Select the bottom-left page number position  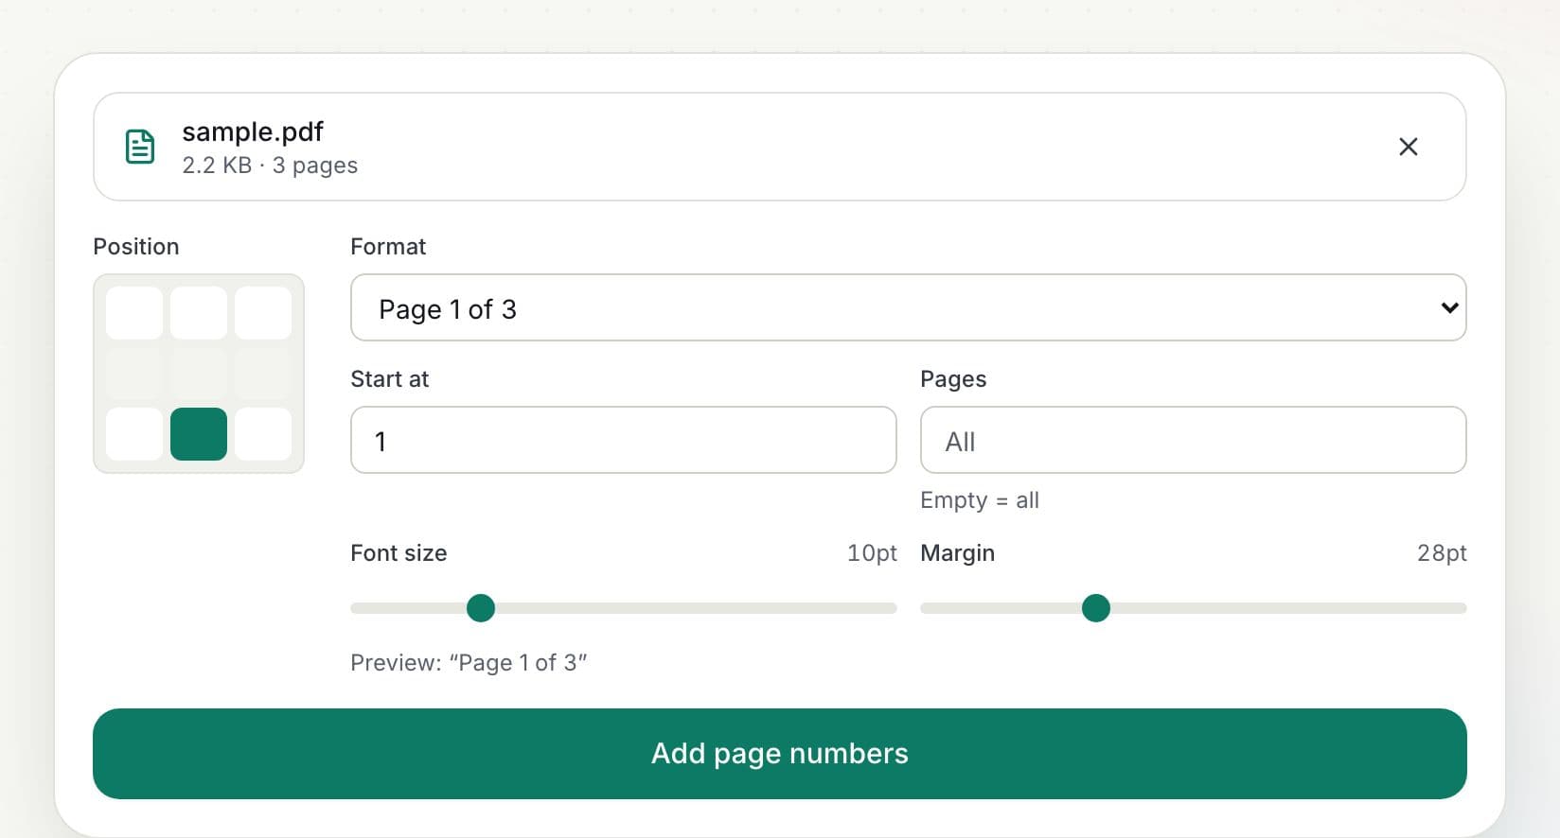[x=134, y=434]
